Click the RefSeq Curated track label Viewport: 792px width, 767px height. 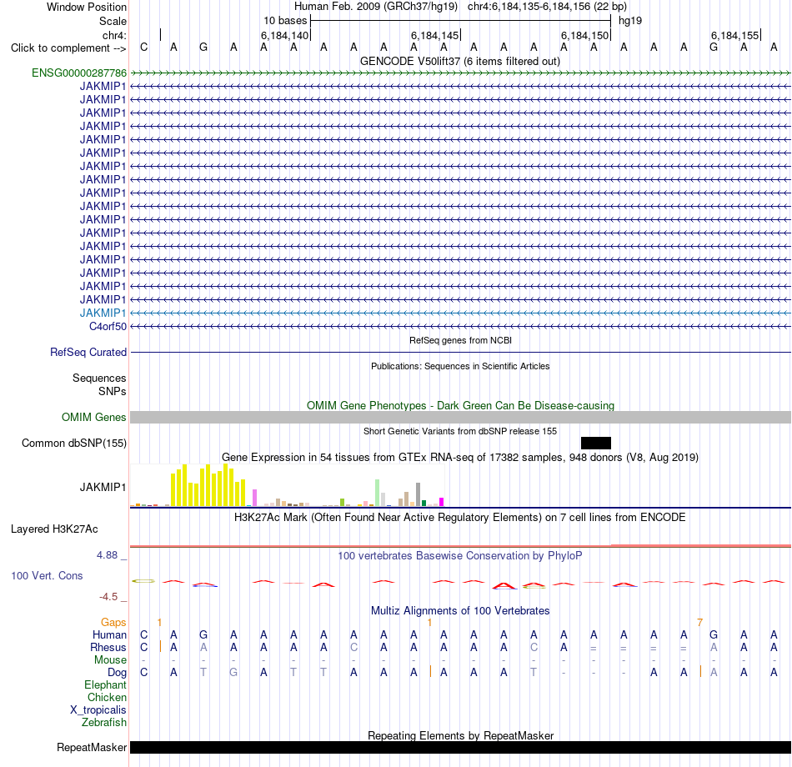point(88,352)
